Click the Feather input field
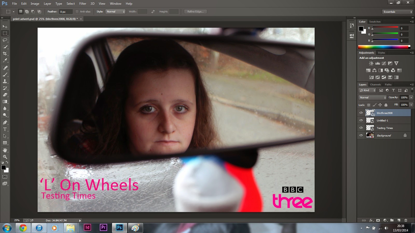 (66, 12)
